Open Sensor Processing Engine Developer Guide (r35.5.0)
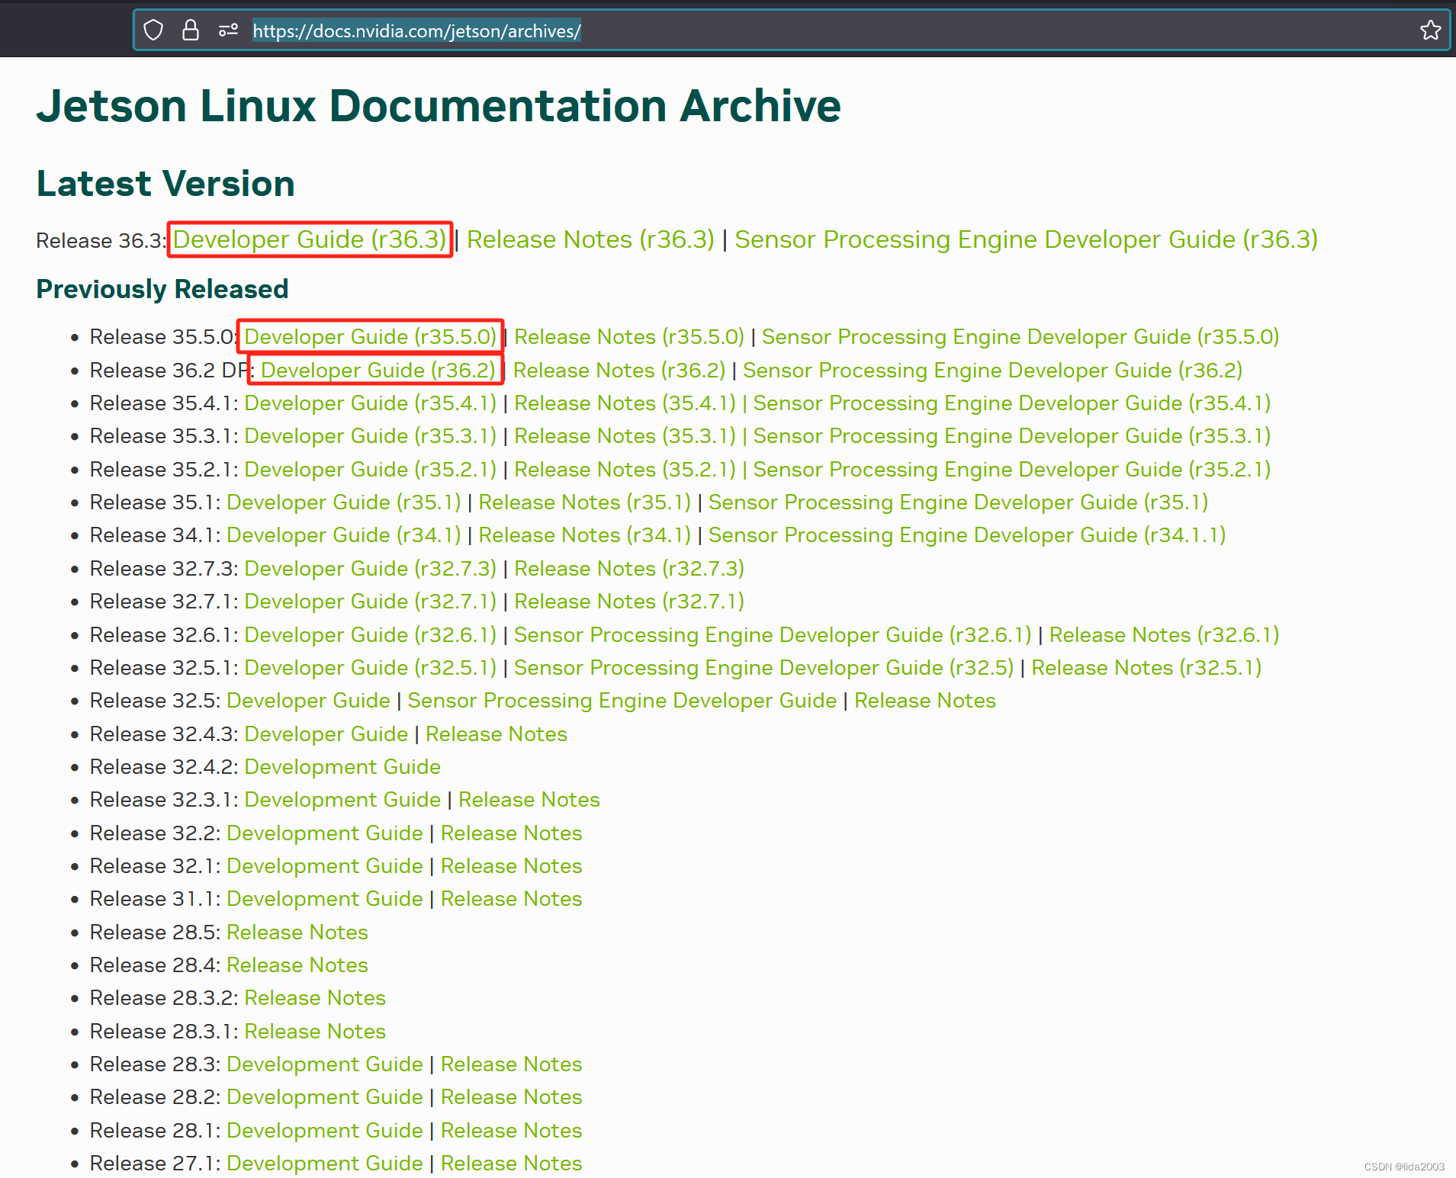Viewport: 1456px width, 1178px height. 1020,337
